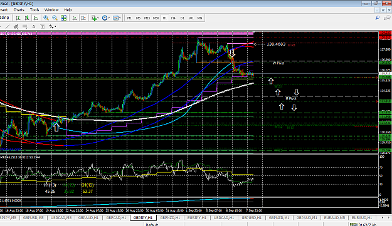Switch chart to bar chart type
This screenshot has width=392, height=226.
point(18,18)
